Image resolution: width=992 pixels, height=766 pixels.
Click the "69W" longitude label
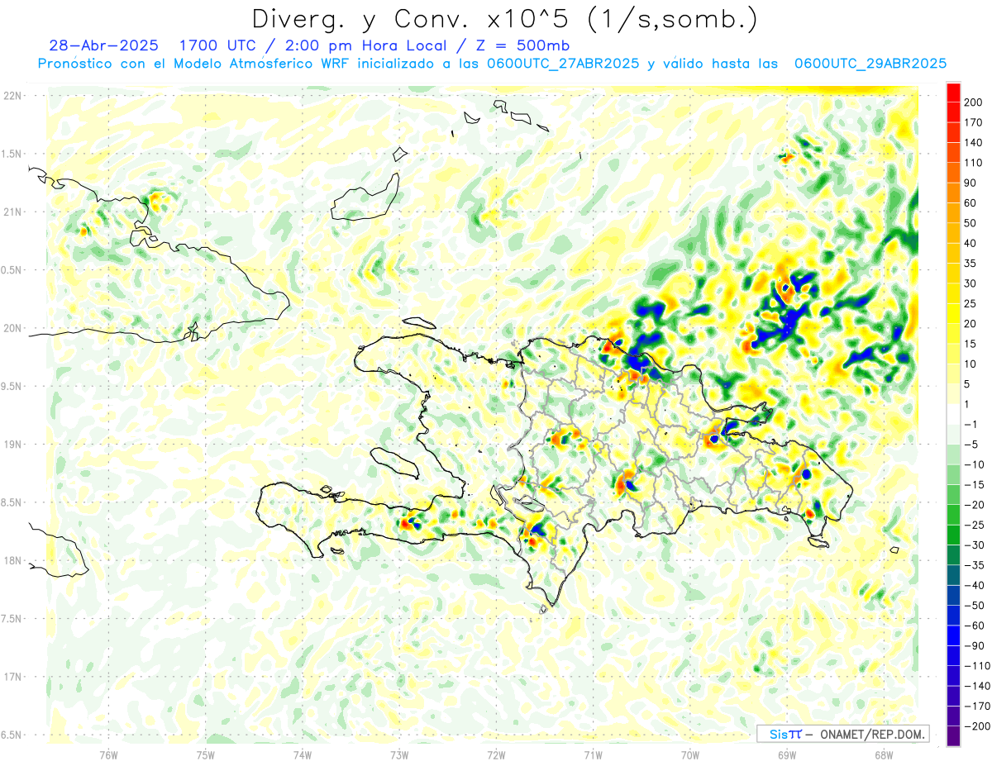(787, 754)
